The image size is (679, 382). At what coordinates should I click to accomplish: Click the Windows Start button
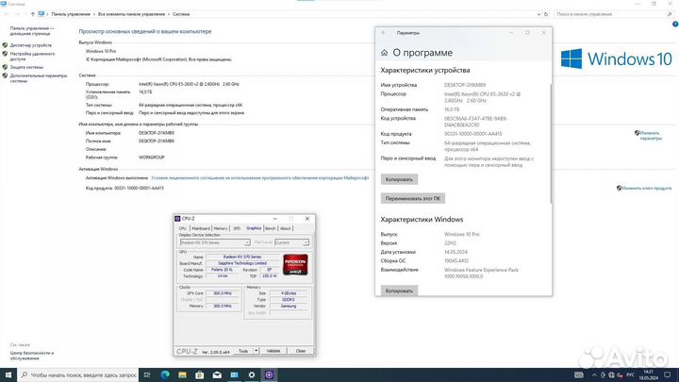pos(7,374)
